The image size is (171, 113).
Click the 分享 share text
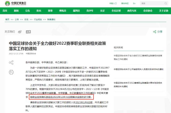160,32
